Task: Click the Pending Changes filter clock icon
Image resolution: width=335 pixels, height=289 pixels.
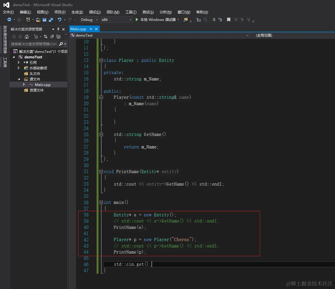Action: 36,37
